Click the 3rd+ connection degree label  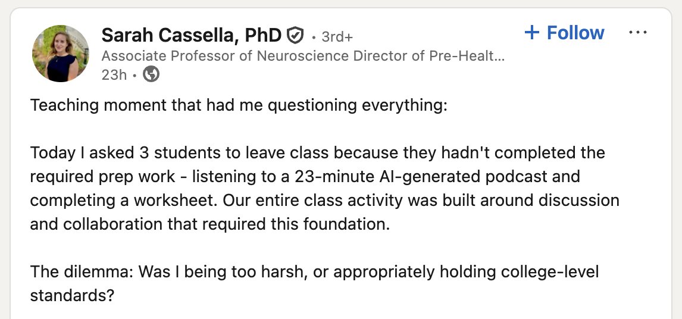337,37
